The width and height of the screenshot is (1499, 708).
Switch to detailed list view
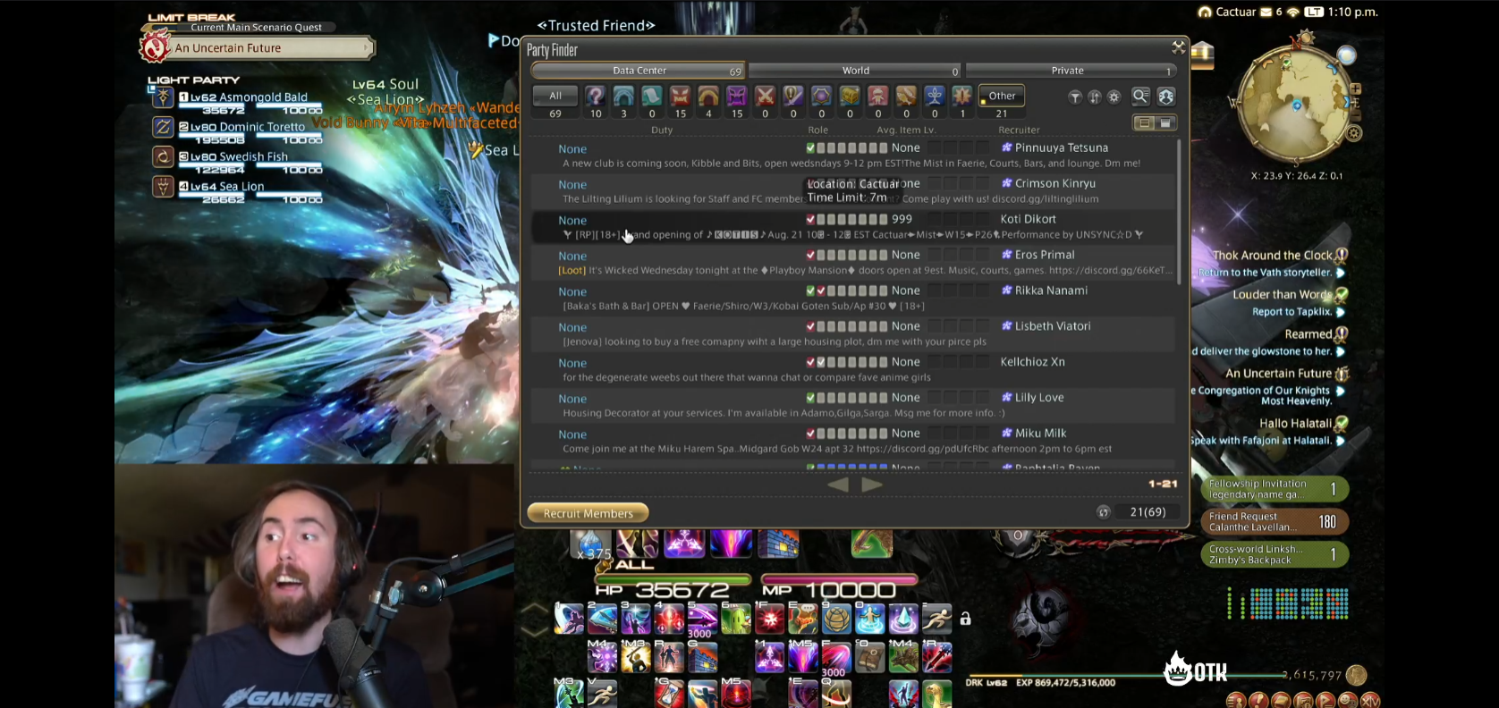pos(1144,123)
